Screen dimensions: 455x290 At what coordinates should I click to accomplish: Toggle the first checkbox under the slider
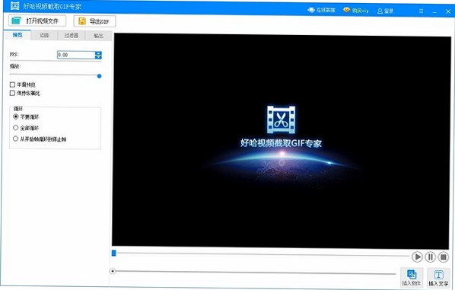(12, 84)
